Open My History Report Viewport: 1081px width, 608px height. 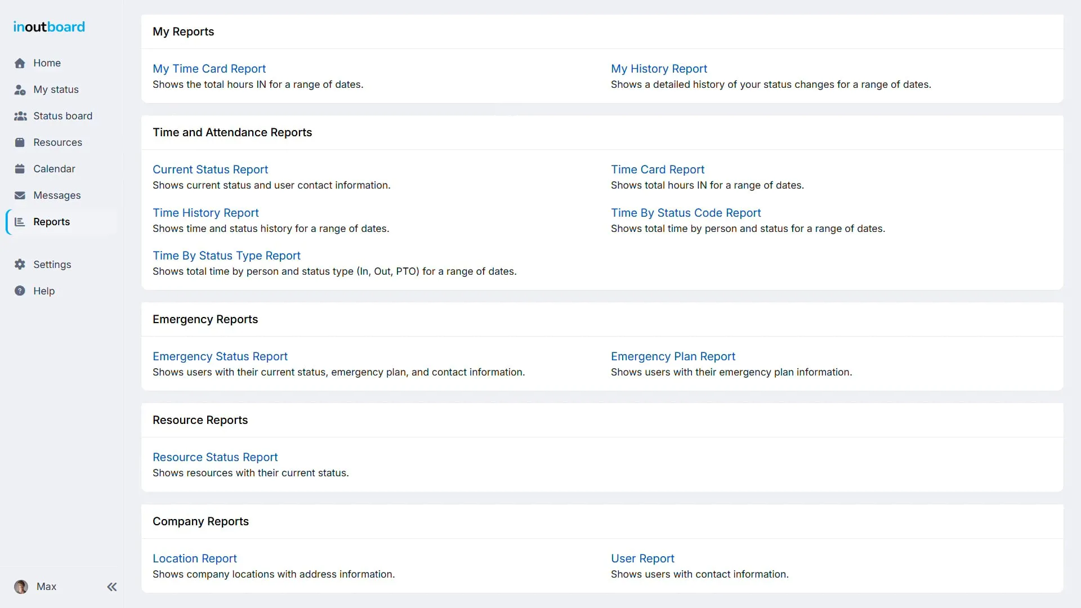tap(659, 69)
